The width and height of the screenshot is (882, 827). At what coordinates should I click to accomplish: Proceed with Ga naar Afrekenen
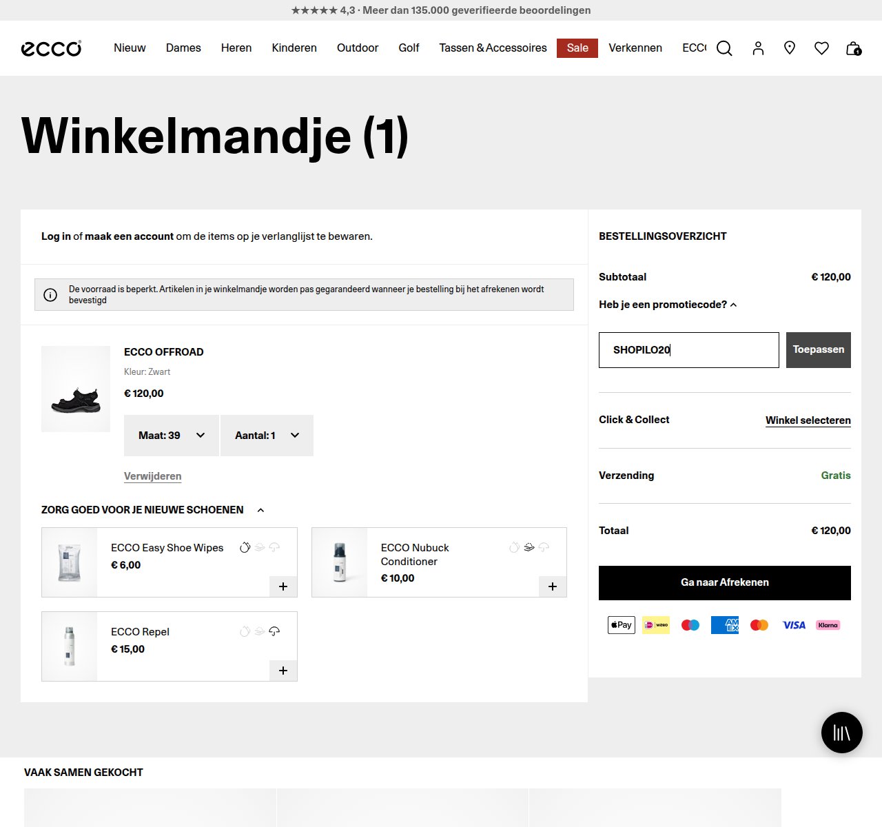(x=725, y=583)
